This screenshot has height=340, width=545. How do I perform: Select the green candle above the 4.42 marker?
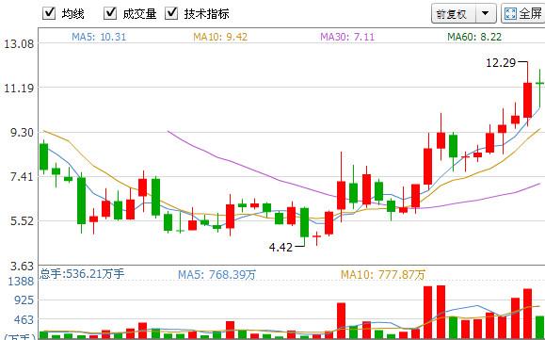click(x=304, y=222)
